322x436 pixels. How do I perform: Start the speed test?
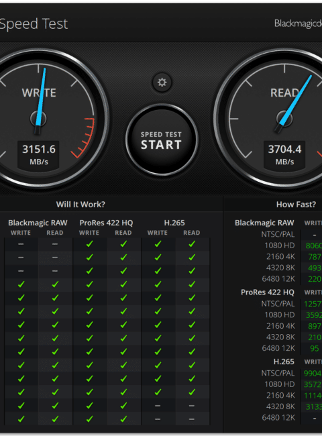coord(162,140)
